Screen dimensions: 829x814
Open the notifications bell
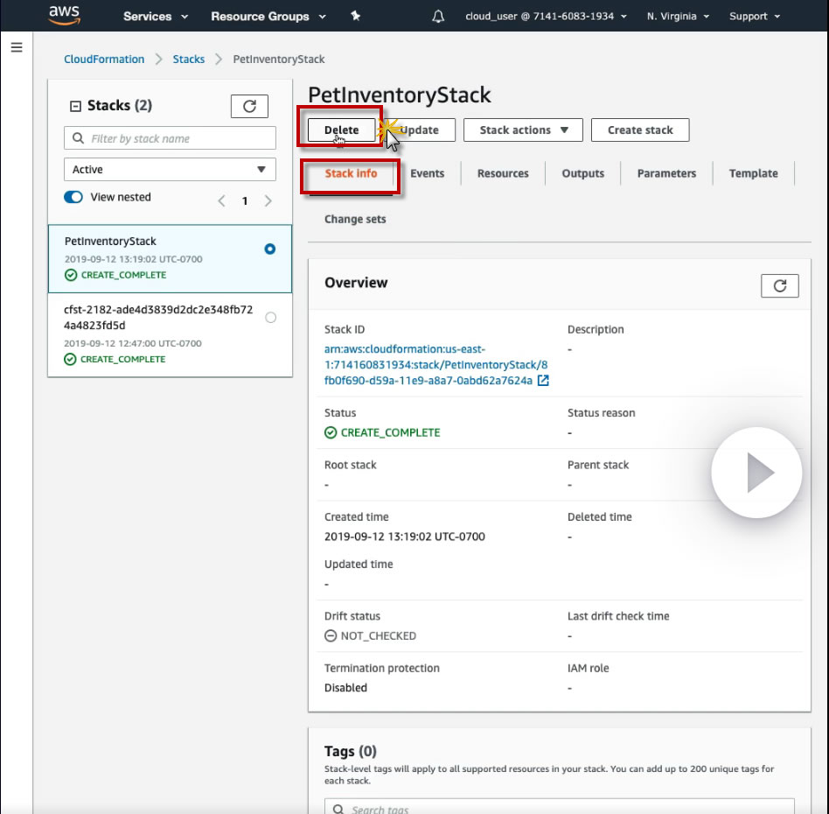[438, 17]
